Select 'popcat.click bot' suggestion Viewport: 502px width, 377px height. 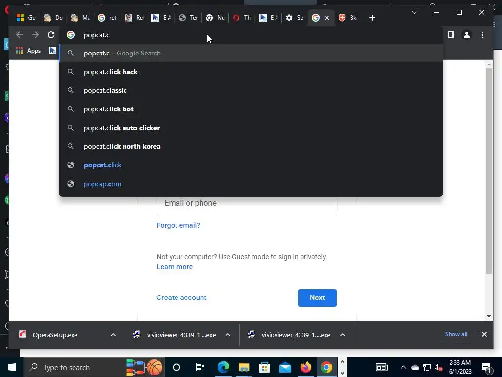click(x=251, y=109)
